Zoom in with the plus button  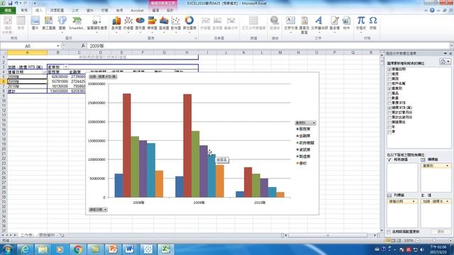pos(450,241)
